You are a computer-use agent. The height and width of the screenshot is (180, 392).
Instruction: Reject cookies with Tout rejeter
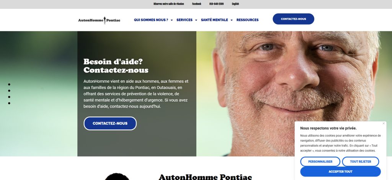tap(361, 162)
